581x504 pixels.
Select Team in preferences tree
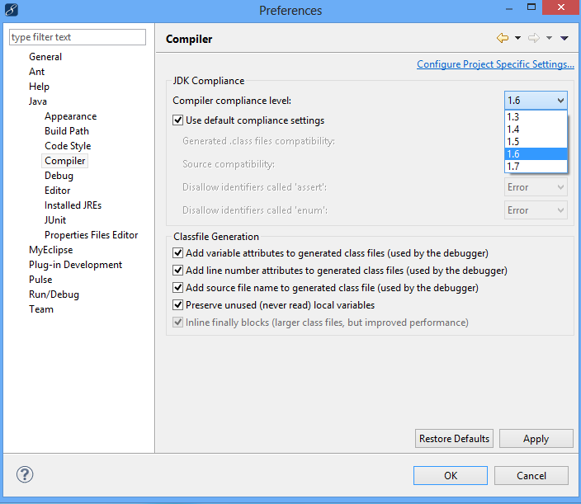(41, 309)
